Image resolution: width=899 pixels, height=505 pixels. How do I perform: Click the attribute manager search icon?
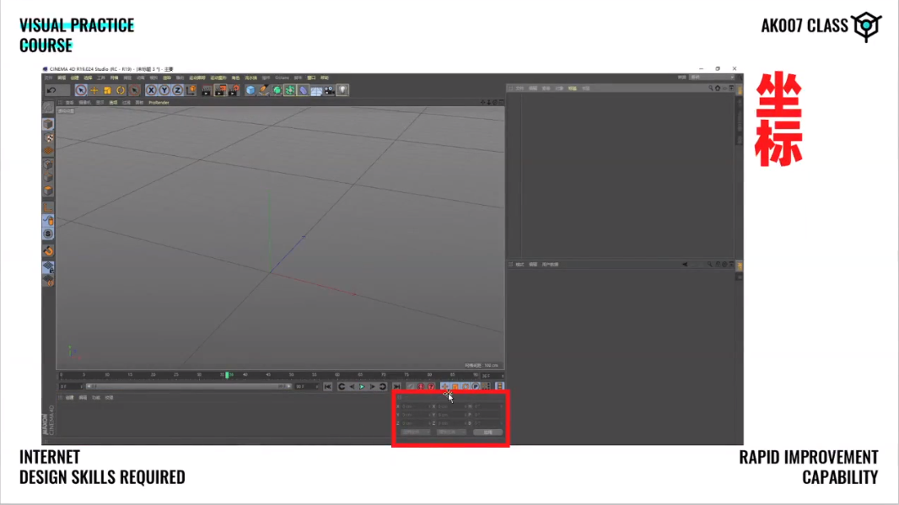pos(710,265)
